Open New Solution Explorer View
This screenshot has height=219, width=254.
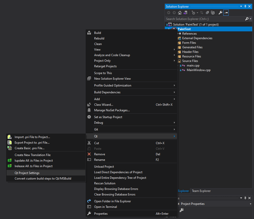tap(132, 79)
